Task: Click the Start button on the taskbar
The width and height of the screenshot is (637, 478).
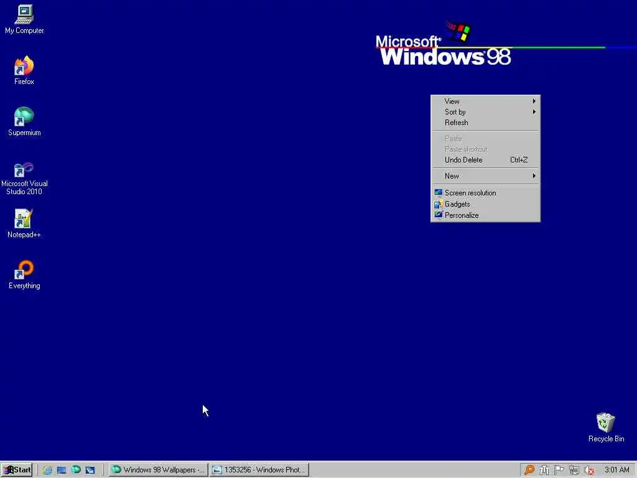Action: (x=17, y=470)
